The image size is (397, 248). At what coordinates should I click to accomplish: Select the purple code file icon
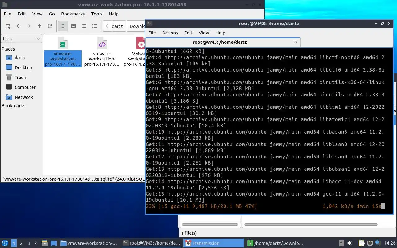(102, 51)
